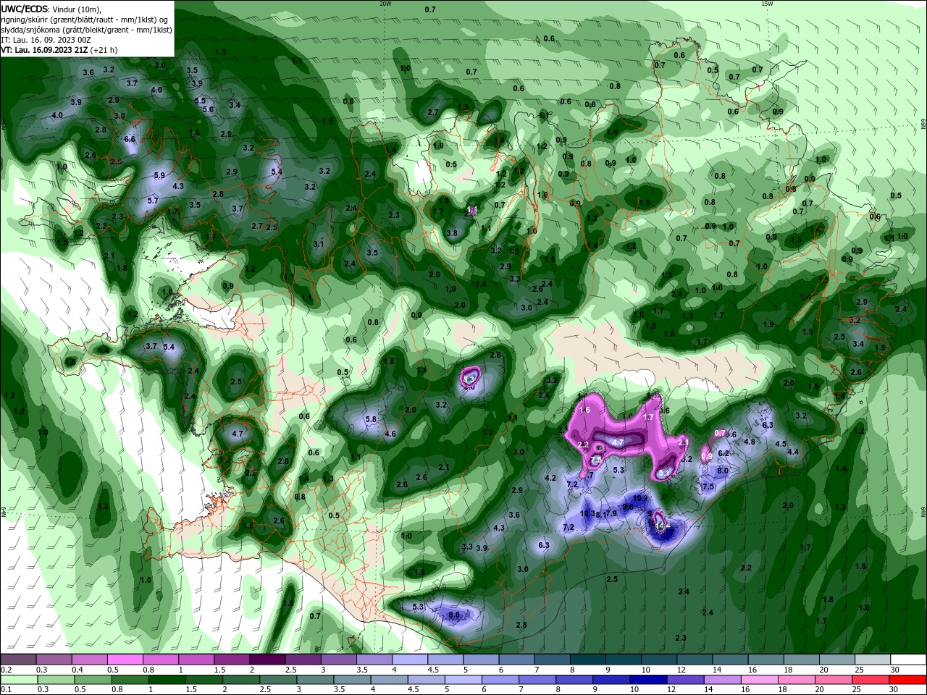
Task: Click the 4.5 label in the upper legend
Action: [x=433, y=670]
